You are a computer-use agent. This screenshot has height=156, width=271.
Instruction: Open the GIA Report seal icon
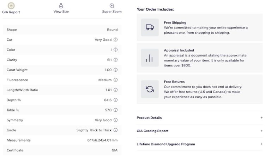pos(11,6)
